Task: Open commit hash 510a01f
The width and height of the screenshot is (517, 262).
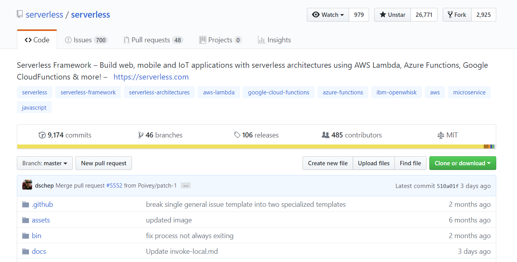Action: click(x=448, y=186)
